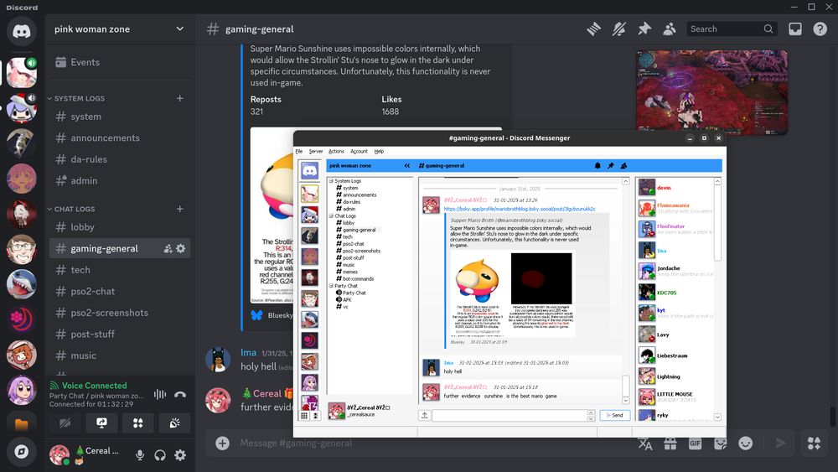The height and width of the screenshot is (472, 838).
Task: Click pin icon in Messenger channel header
Action: (610, 166)
